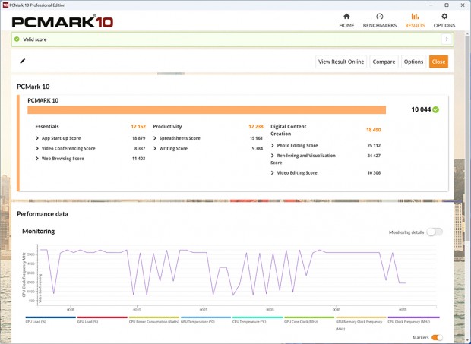Viewport: 471px width, 344px height.
Task: Click the View Result Online button
Action: 341,62
